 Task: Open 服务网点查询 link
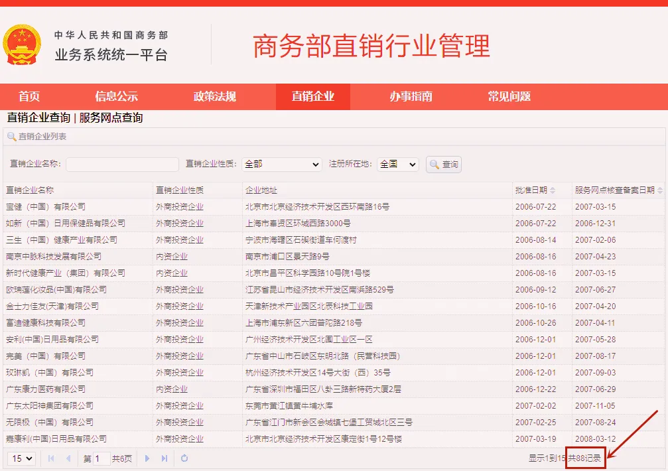111,118
